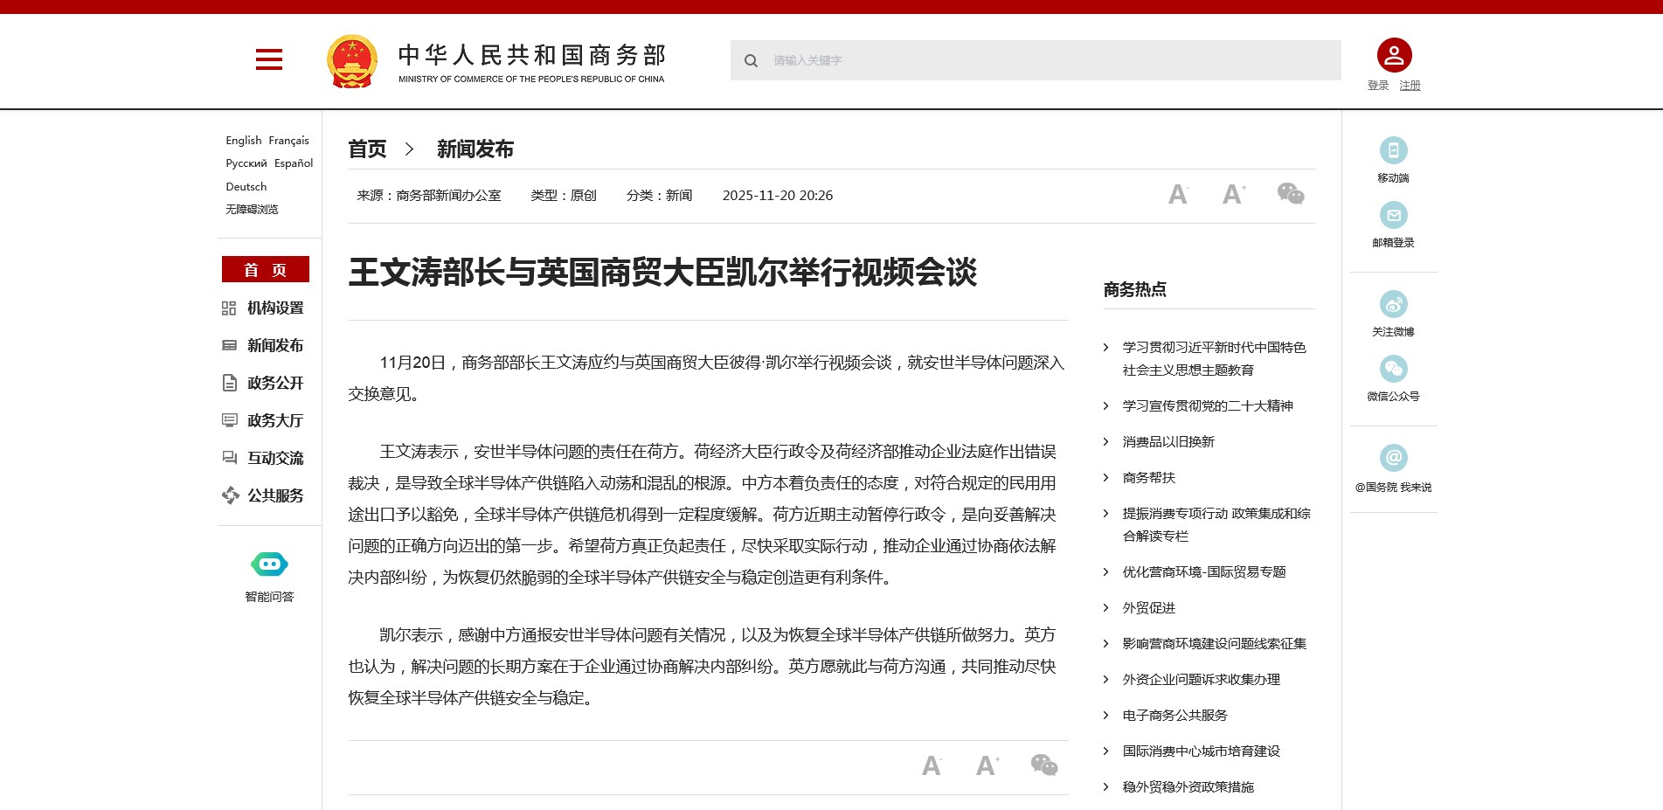Expand the 电子商务公共服务 topic

pos(1174,716)
